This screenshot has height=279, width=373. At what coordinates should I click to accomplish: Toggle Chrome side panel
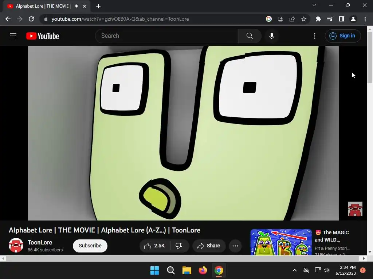[x=342, y=19]
